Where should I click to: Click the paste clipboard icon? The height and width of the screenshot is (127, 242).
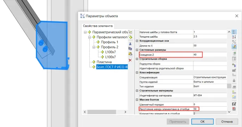[x=130, y=54]
